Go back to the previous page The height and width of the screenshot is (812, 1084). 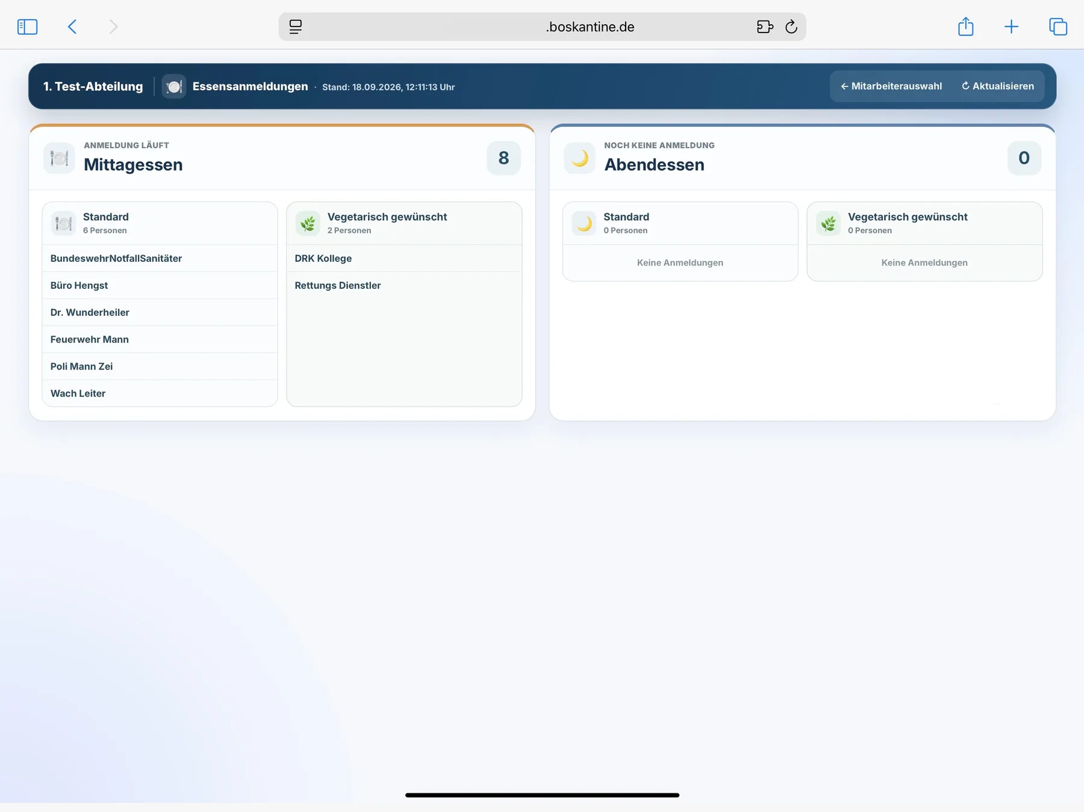[72, 26]
